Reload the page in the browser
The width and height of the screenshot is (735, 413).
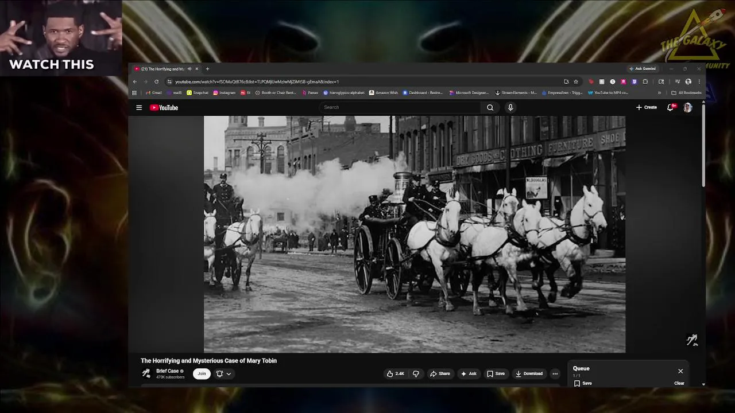point(156,81)
